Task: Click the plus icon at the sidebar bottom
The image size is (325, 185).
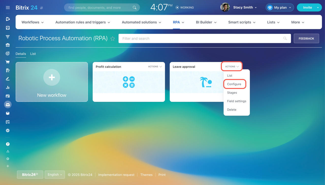Action: [x=8, y=166]
